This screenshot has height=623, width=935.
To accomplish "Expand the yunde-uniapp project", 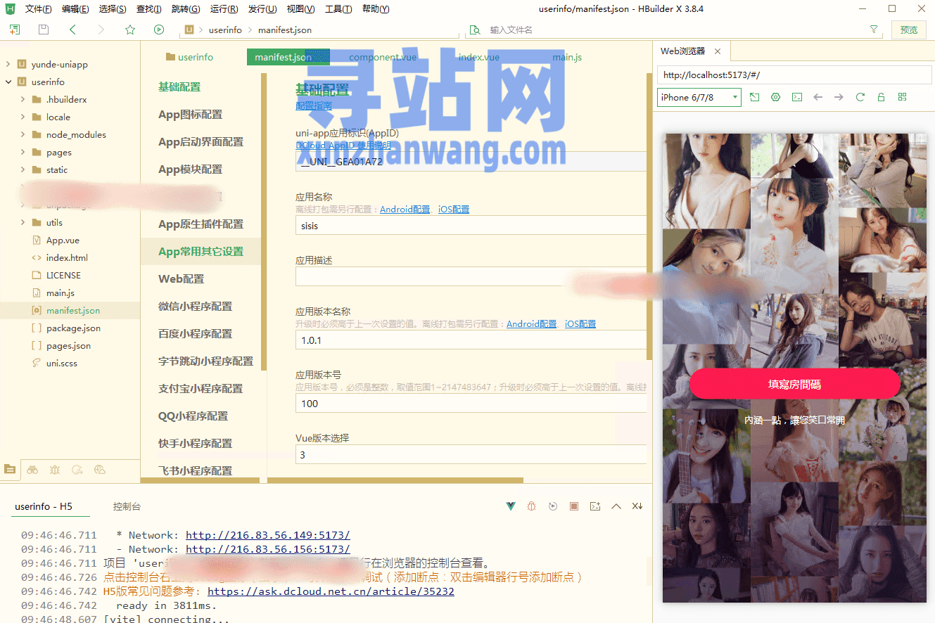I will (8, 64).
